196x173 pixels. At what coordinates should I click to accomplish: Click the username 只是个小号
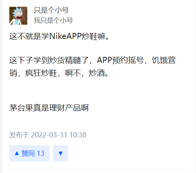pos(51,10)
